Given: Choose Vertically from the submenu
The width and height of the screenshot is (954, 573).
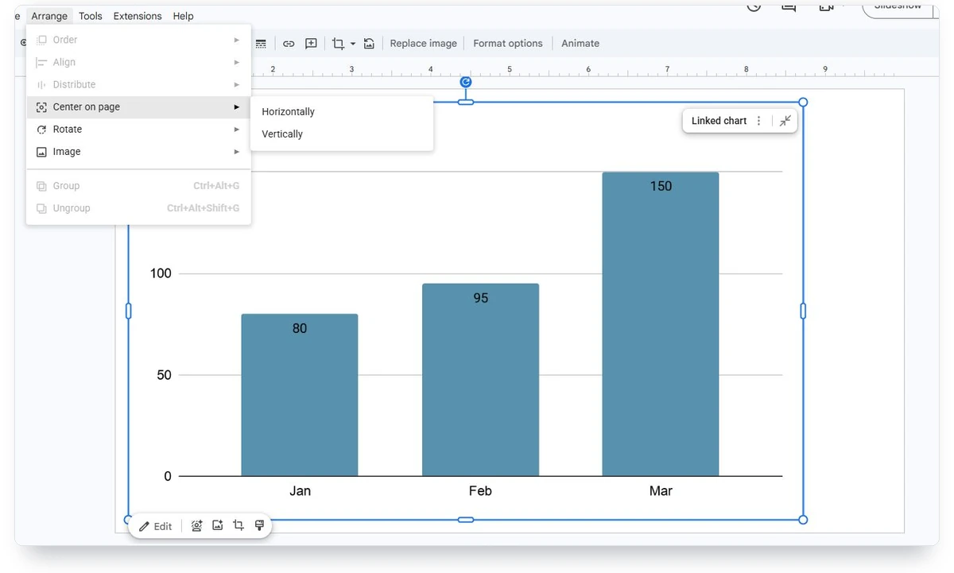Looking at the screenshot, I should (342, 134).
